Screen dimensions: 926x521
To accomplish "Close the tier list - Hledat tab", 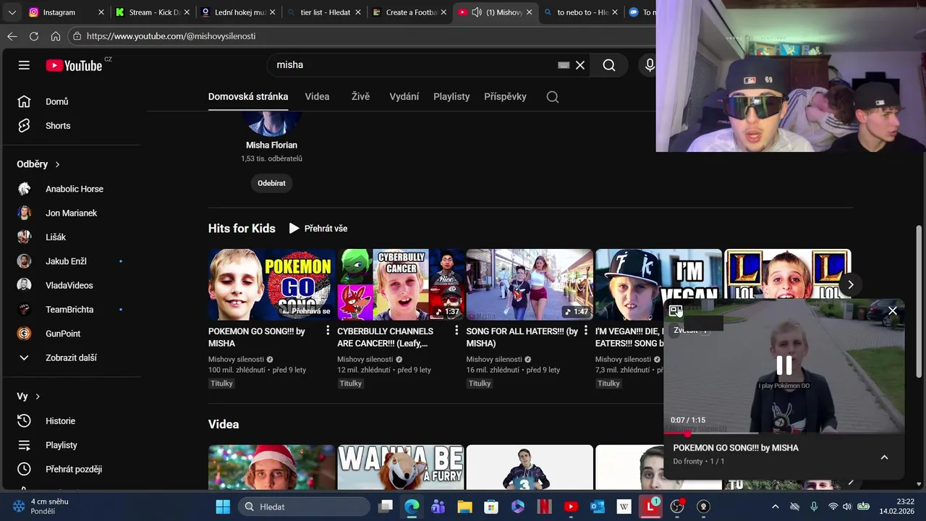I will point(357,12).
